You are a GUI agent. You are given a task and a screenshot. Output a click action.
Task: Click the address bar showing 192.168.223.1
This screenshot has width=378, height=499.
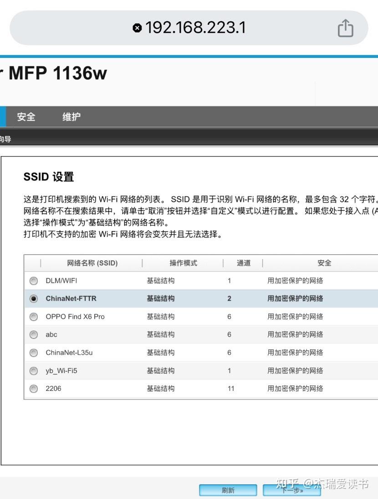click(x=196, y=28)
